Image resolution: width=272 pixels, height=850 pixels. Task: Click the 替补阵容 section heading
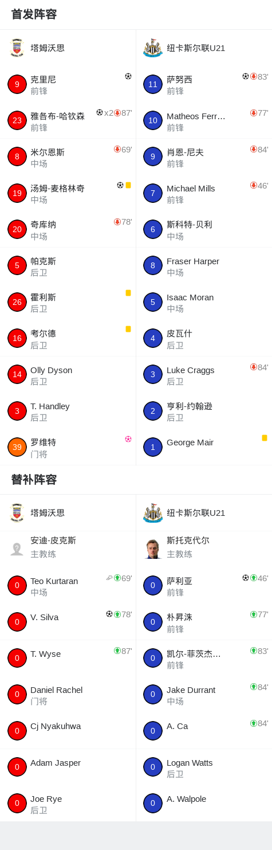34,480
